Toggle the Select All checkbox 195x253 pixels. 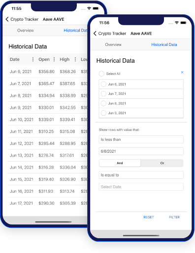click(101, 74)
